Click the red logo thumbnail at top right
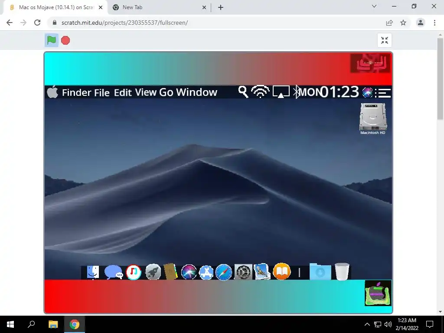Viewport: 444px width, 333px height. point(370,63)
